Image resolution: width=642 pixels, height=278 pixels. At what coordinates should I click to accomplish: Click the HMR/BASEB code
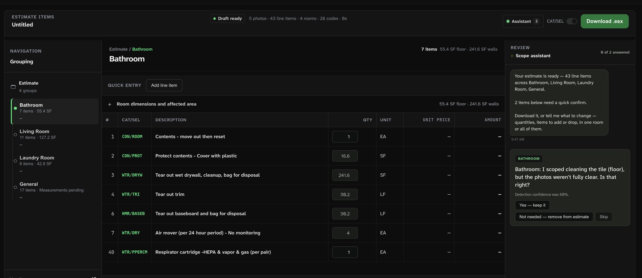pyautogui.click(x=133, y=214)
